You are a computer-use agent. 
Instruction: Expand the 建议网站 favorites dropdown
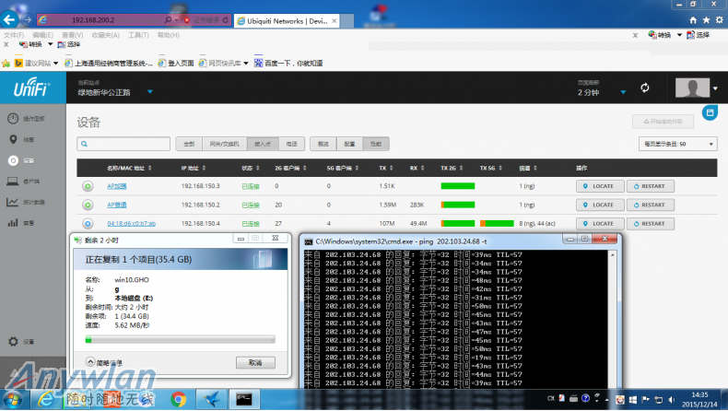coord(55,64)
